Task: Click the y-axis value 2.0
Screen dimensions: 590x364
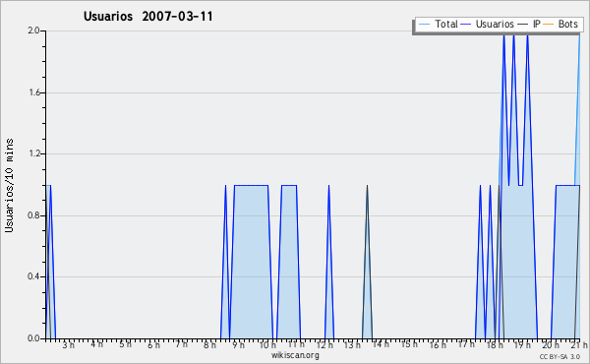Action: 33,30
